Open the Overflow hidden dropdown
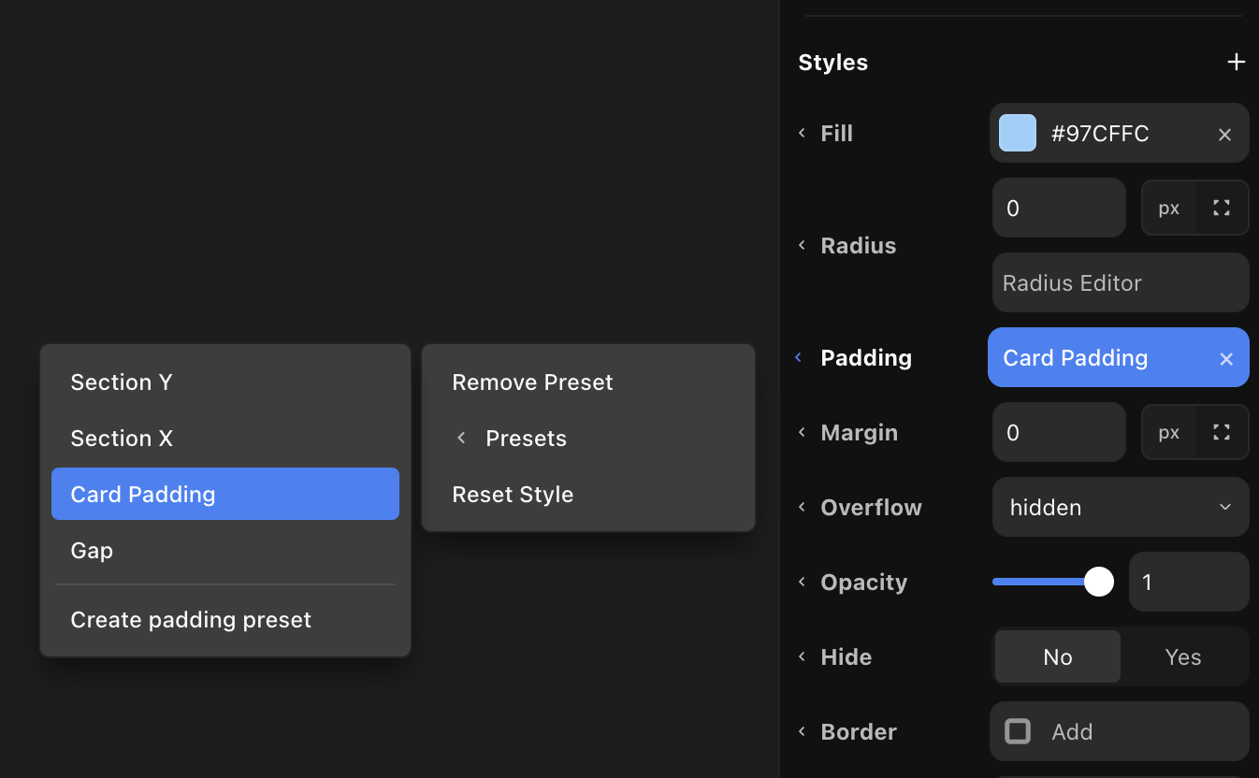This screenshot has width=1259, height=778. (1121, 507)
